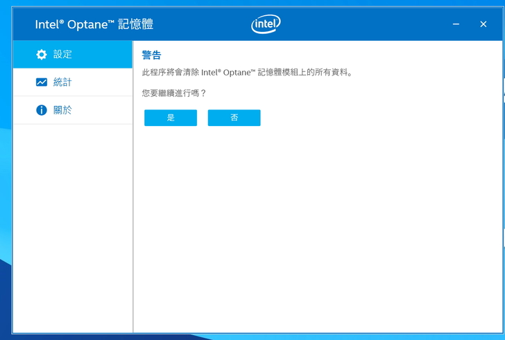Screen dimensions: 505x340
Task: Click the desktop wallpaper right of the window
Action: click(x=502, y=173)
